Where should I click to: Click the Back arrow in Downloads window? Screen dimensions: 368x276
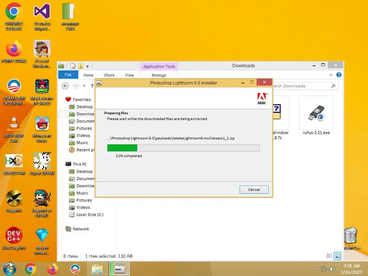(65, 86)
